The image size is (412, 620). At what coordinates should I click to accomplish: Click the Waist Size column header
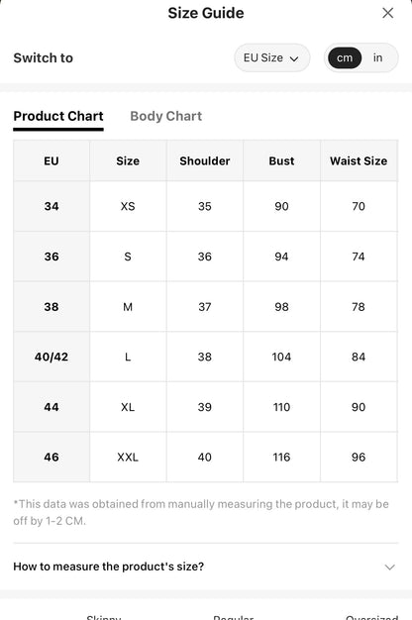(359, 160)
